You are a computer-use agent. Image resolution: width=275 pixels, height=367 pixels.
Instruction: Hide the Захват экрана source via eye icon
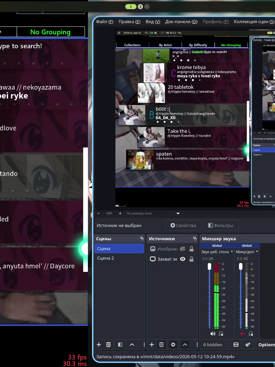[x=183, y=259]
